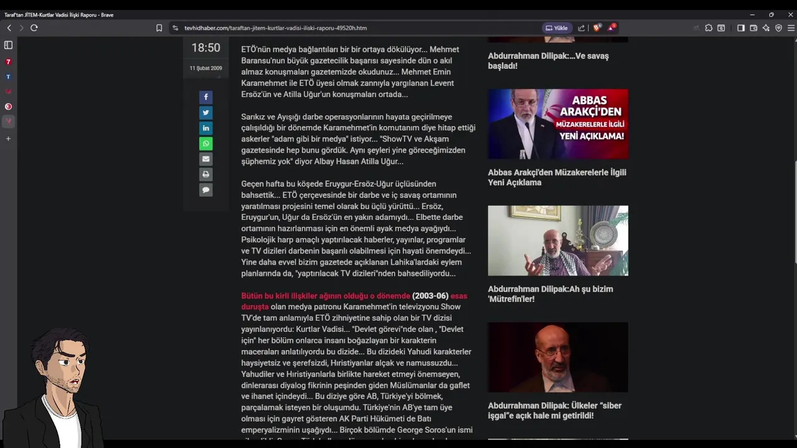Screen dimensions: 797x448
Task: Click the '11 Şubat 2009' date
Action: [205, 68]
